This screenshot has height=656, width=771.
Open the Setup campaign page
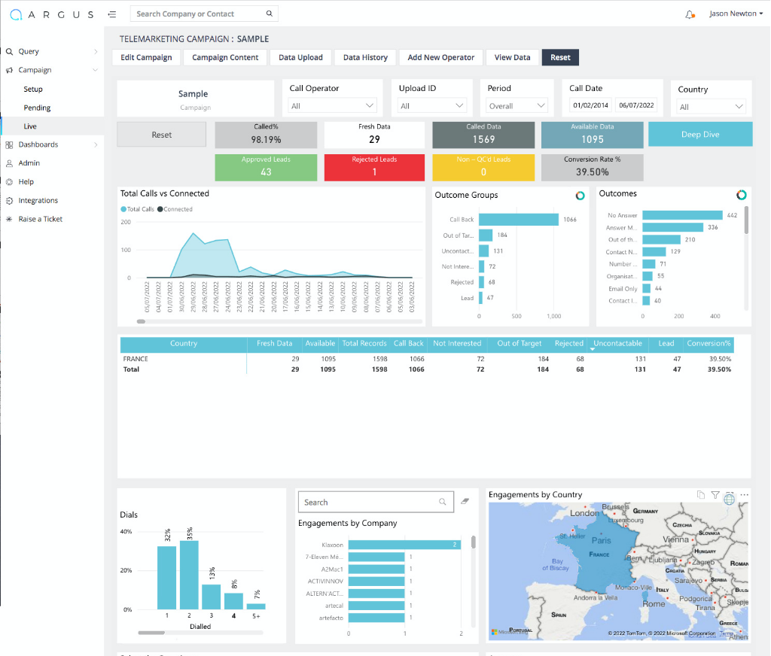(33, 89)
